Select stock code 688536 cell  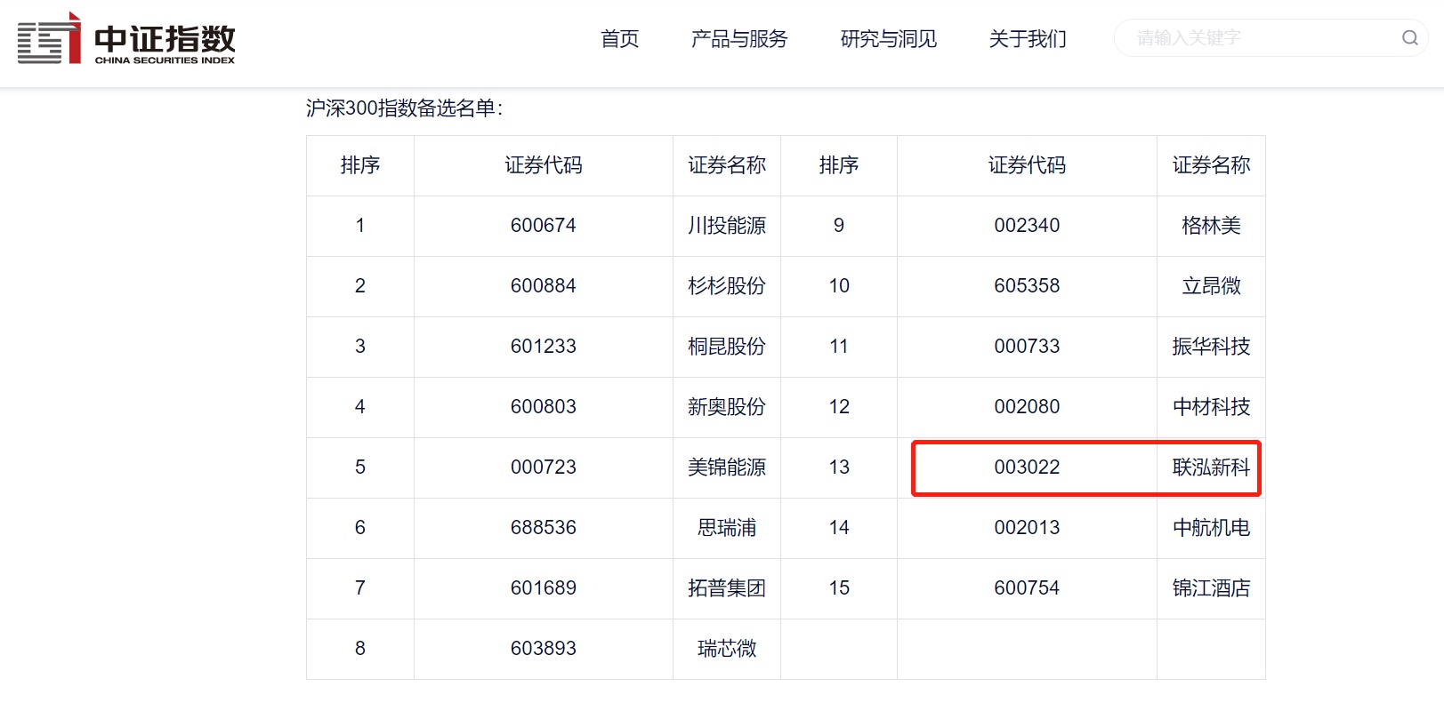click(x=543, y=528)
